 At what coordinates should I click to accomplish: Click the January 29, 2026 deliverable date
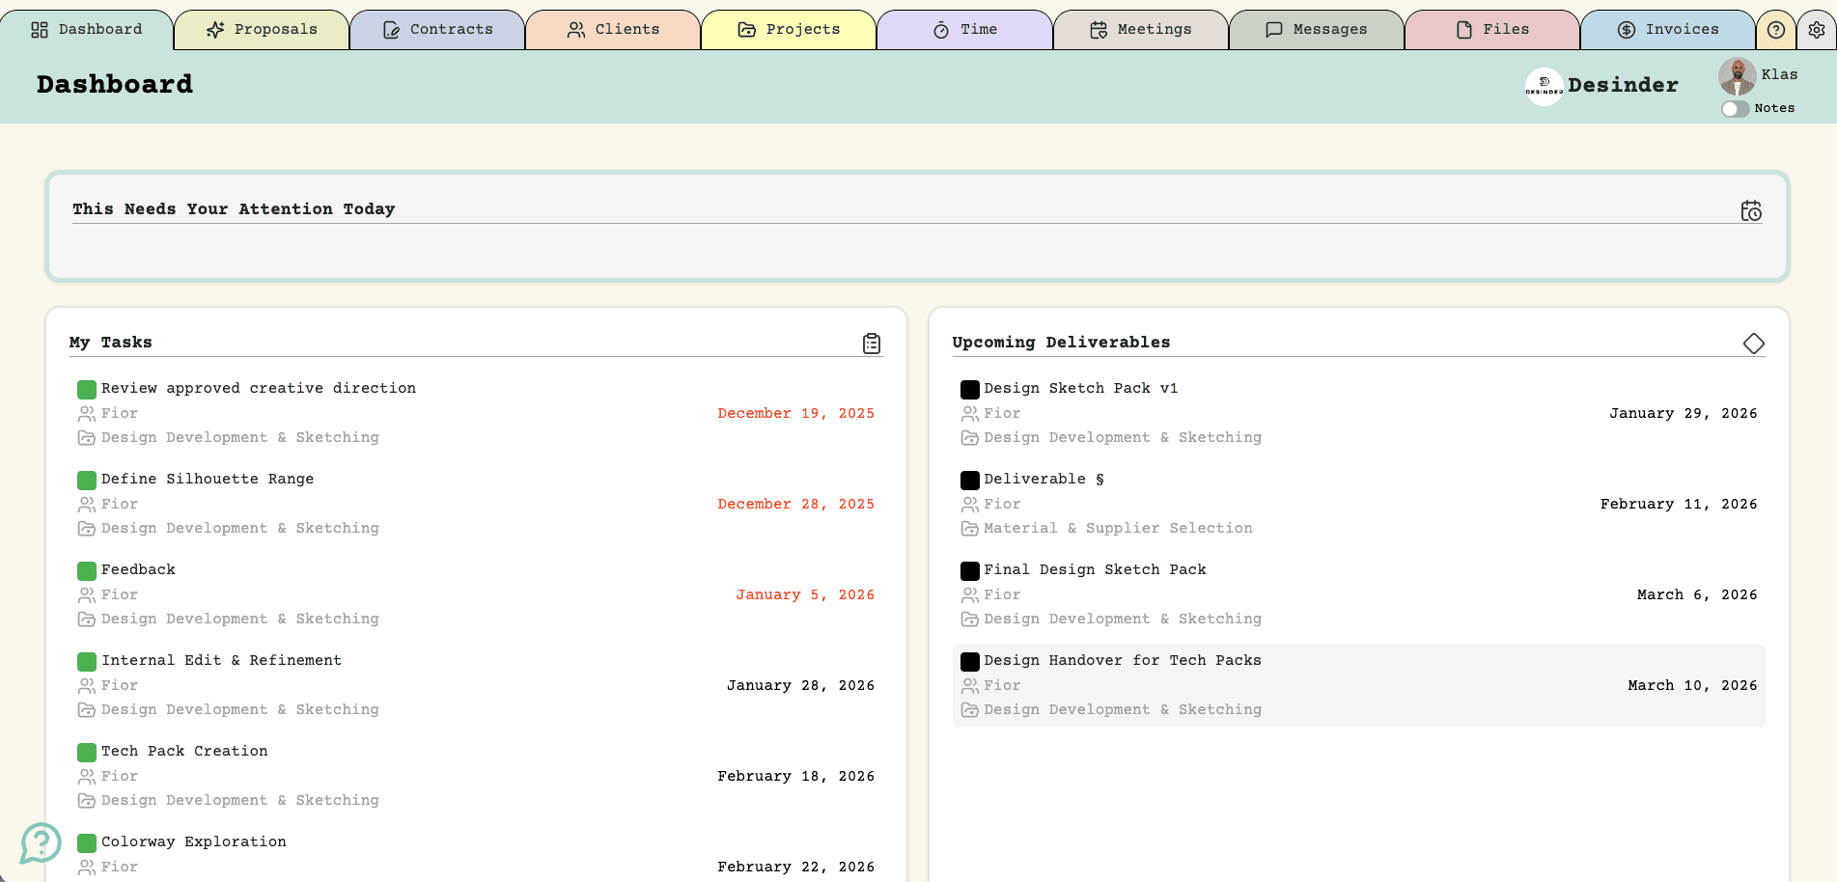pyautogui.click(x=1684, y=413)
